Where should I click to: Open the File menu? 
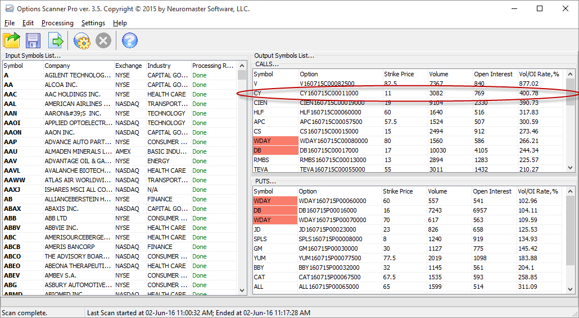[x=10, y=23]
